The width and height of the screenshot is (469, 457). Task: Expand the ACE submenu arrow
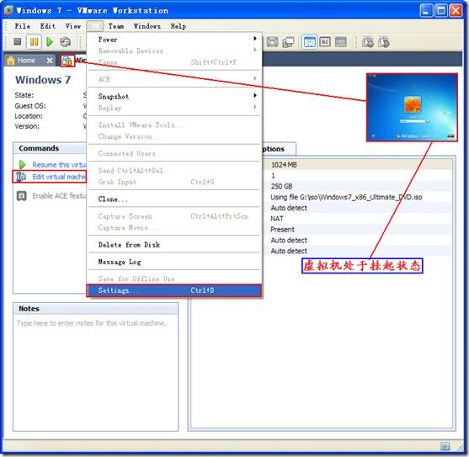tap(255, 78)
